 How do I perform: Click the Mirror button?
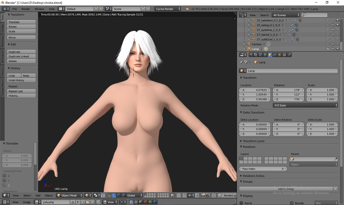pos(21,38)
